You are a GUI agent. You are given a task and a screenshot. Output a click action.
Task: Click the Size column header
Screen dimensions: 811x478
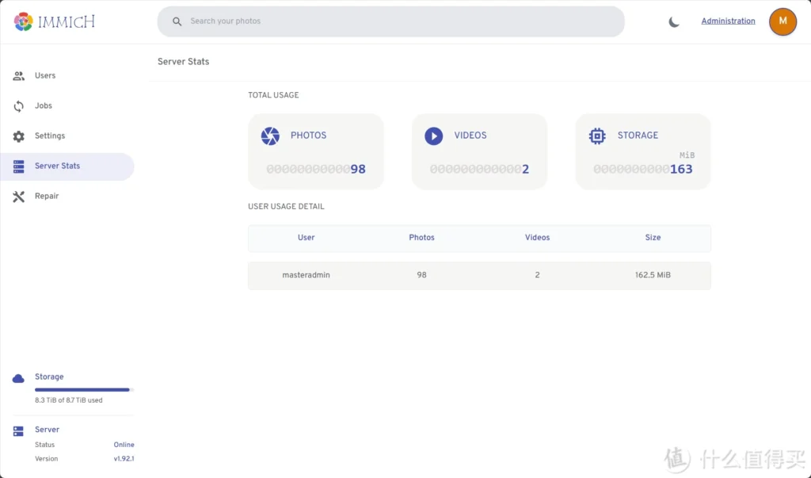(x=653, y=238)
